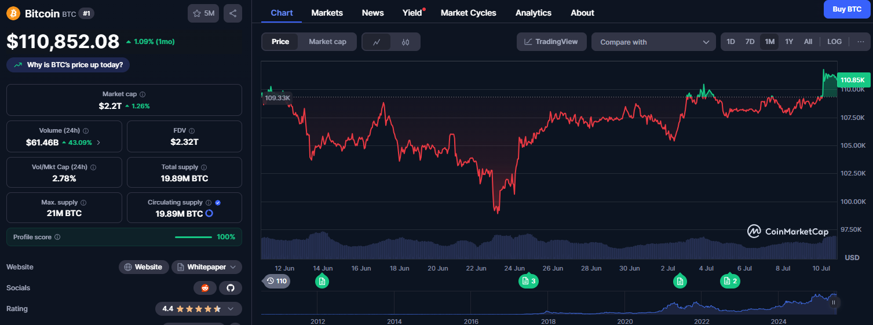Open the share icon button
Image resolution: width=873 pixels, height=325 pixels.
[233, 13]
